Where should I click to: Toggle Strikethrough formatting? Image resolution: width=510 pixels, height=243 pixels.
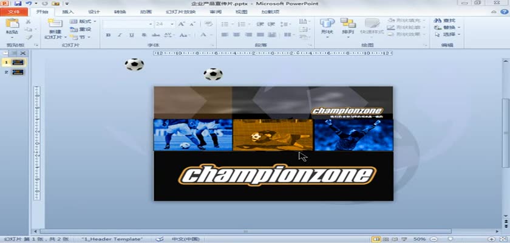click(156, 35)
